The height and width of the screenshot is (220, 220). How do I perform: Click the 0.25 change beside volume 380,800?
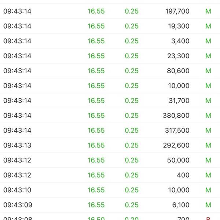[132, 115]
